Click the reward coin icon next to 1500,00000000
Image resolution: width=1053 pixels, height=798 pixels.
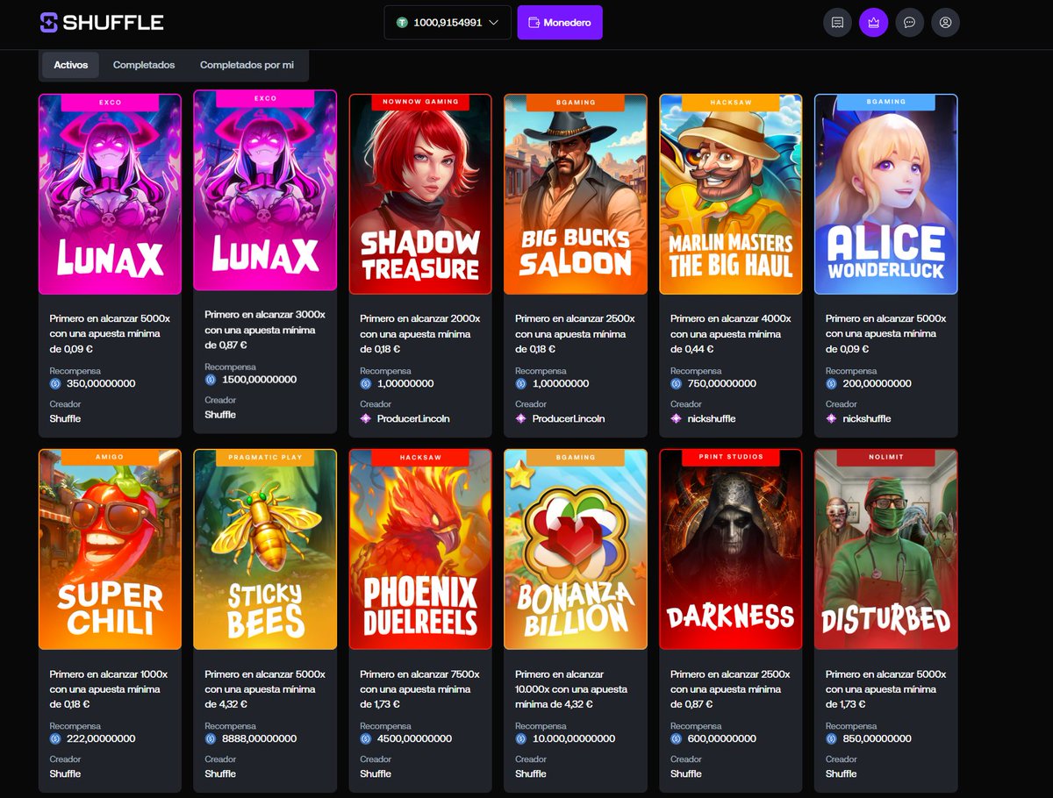click(x=211, y=380)
